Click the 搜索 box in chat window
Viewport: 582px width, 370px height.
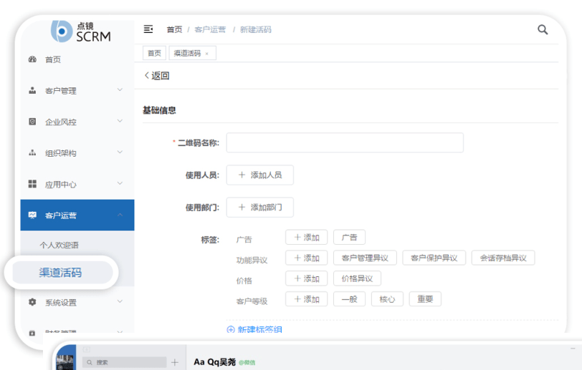[x=124, y=362]
